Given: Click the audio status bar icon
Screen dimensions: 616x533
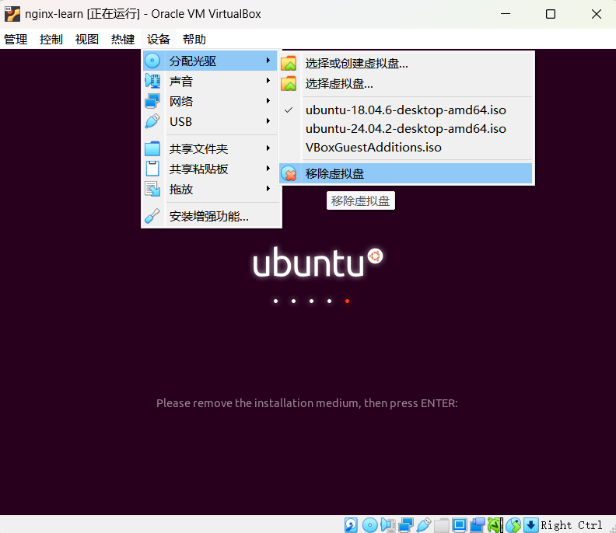Looking at the screenshot, I should click(388, 524).
